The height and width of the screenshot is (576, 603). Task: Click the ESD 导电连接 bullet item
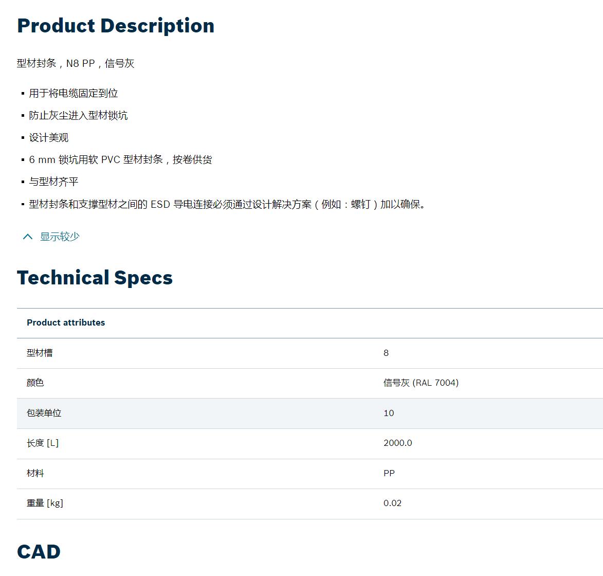[x=227, y=204]
